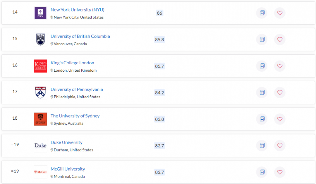Add New York University to compare list
This screenshot has width=316, height=184.
[262, 13]
